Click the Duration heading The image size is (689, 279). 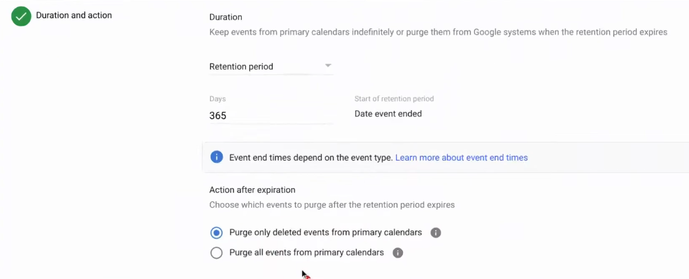226,17
